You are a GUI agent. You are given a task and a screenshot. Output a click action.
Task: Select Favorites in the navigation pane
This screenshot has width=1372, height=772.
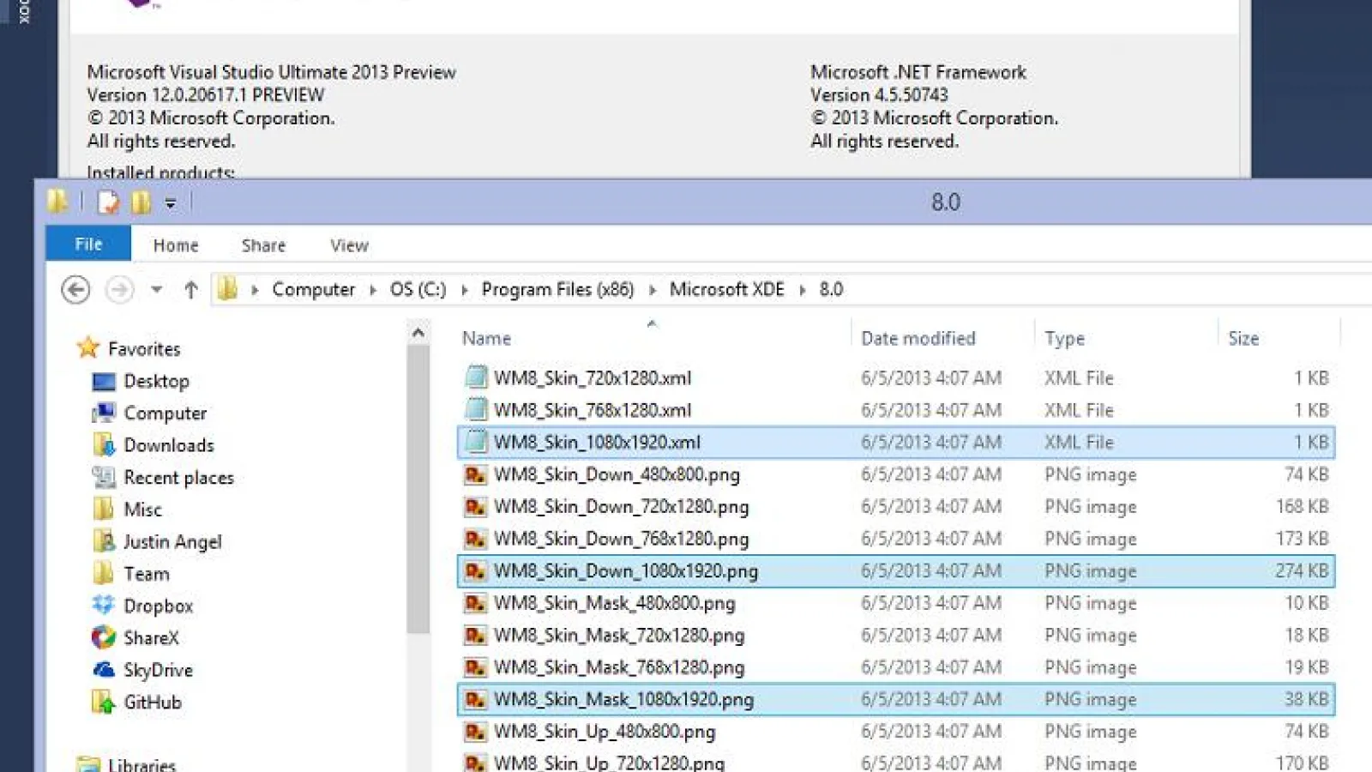[144, 349]
